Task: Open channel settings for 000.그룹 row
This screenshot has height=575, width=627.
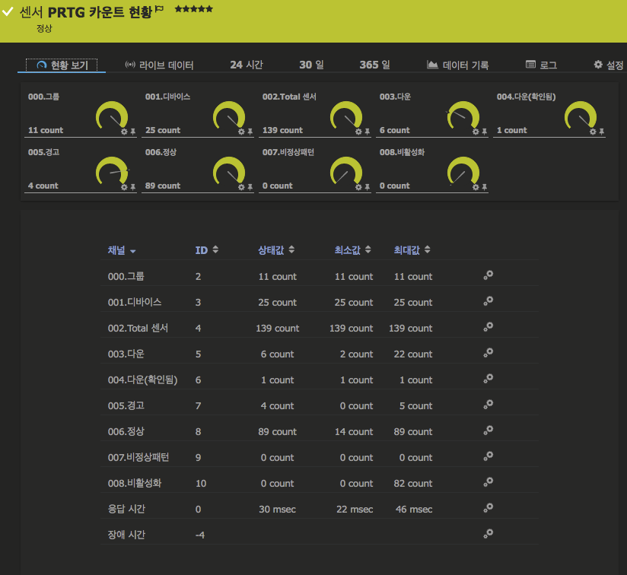Action: [x=489, y=275]
